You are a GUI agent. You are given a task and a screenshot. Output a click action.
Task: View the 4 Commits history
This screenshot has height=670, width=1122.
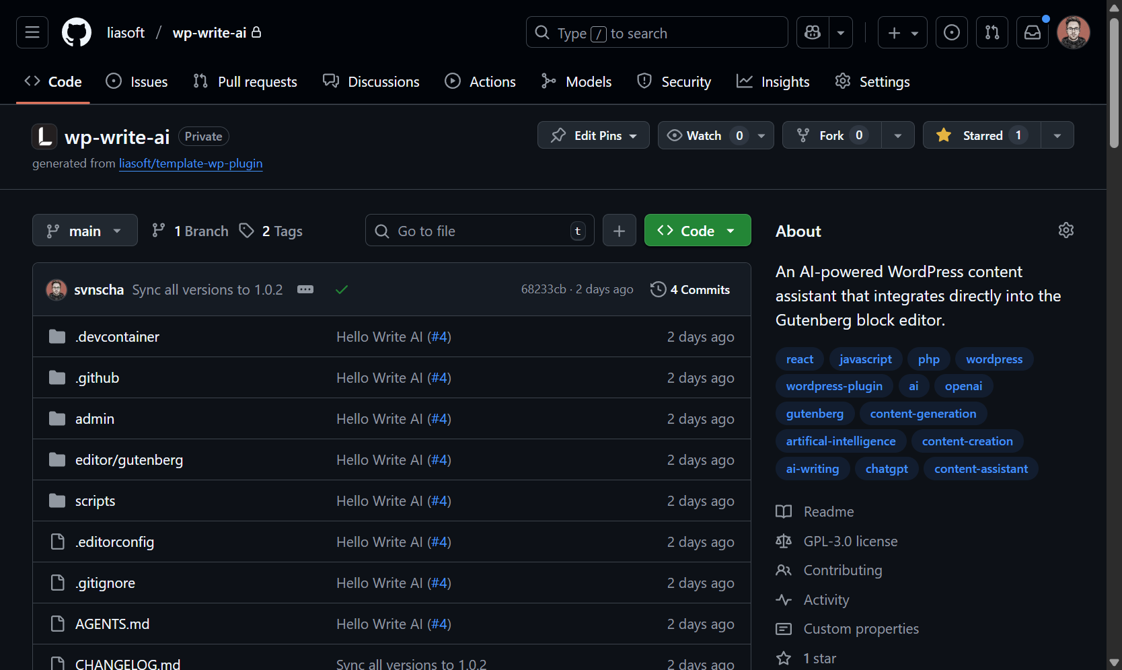click(x=690, y=289)
